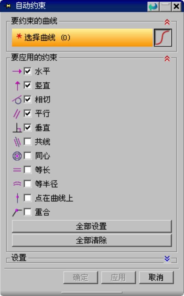Enable the 同心 checkbox
The image size is (184, 296).
click(x=28, y=156)
